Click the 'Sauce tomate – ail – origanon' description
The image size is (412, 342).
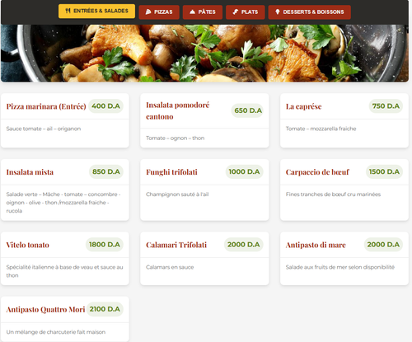(x=44, y=129)
